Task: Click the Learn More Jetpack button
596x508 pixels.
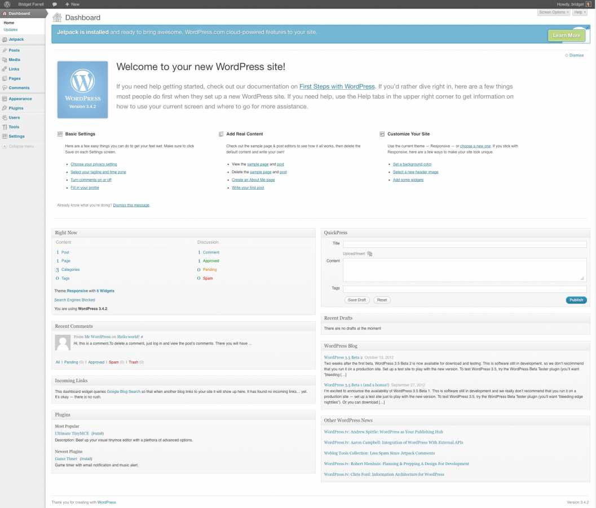Action: click(x=566, y=36)
